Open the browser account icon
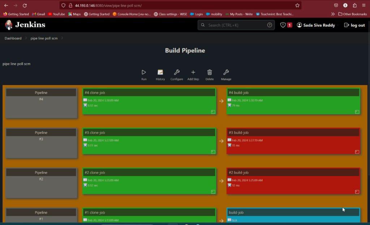Image resolution: width=370 pixels, height=225 pixels. (x=345, y=5)
